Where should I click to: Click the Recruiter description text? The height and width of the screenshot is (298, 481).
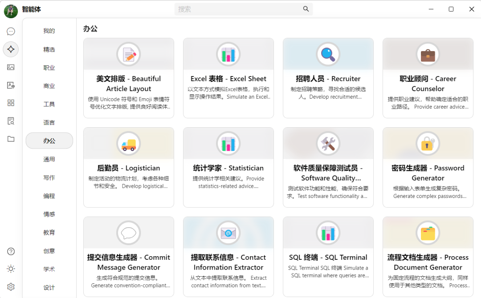(328, 93)
